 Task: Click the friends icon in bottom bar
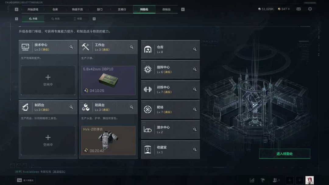(276, 180)
